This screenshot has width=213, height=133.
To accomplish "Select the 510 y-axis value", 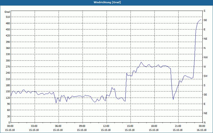I will (x=8, y=17).
